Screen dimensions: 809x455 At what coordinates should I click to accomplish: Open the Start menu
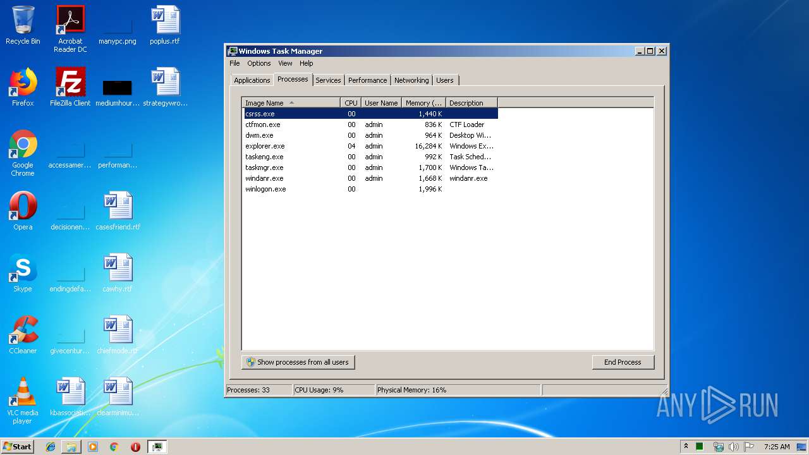pyautogui.click(x=17, y=447)
